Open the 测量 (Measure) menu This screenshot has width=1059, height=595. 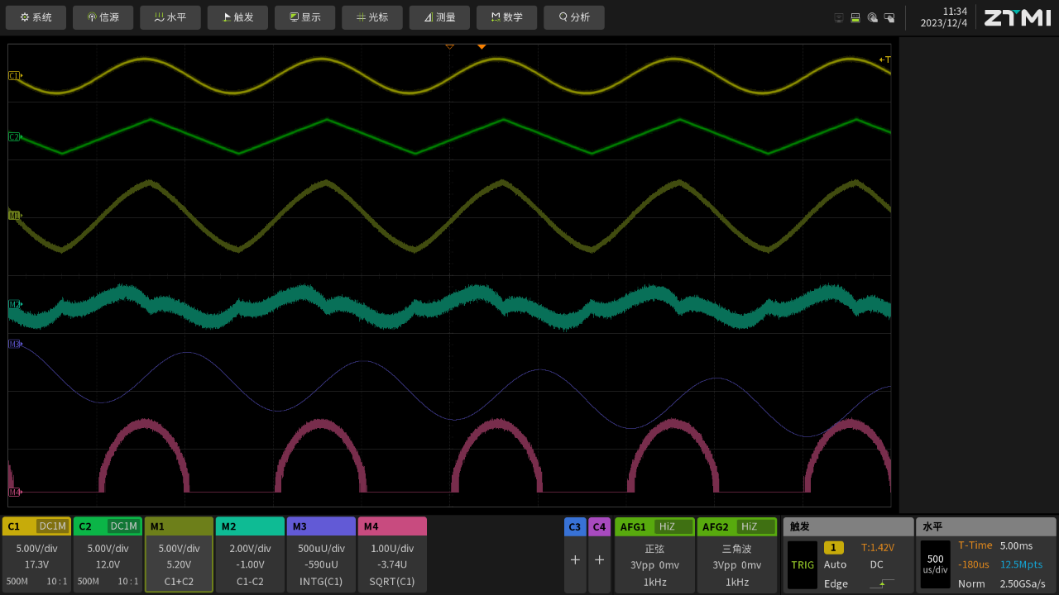(439, 17)
